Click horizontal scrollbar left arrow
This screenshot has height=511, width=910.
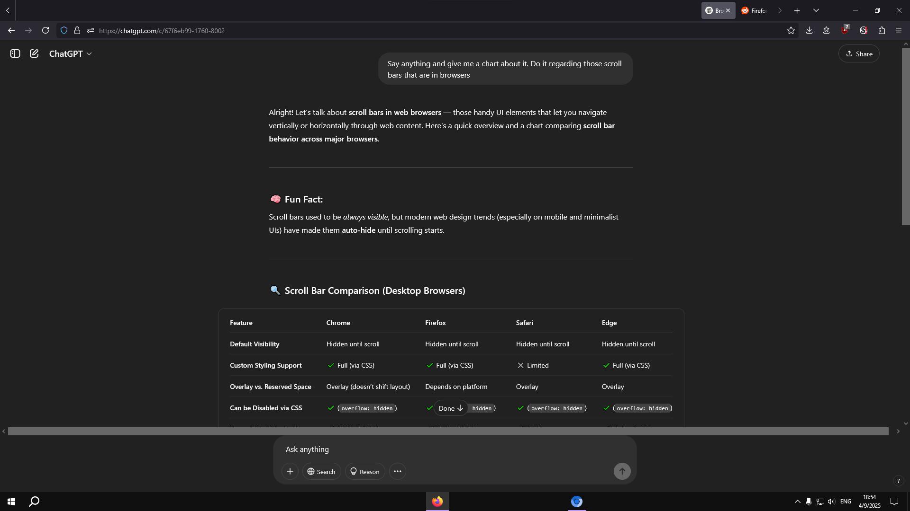[x=4, y=431]
